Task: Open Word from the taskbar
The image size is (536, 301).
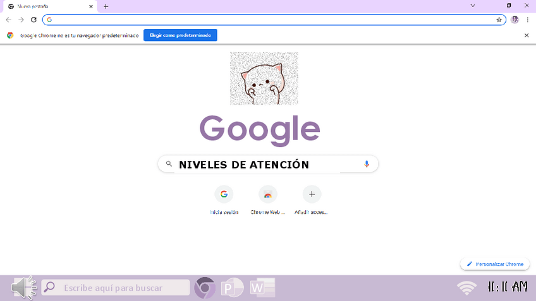Action: 262,288
